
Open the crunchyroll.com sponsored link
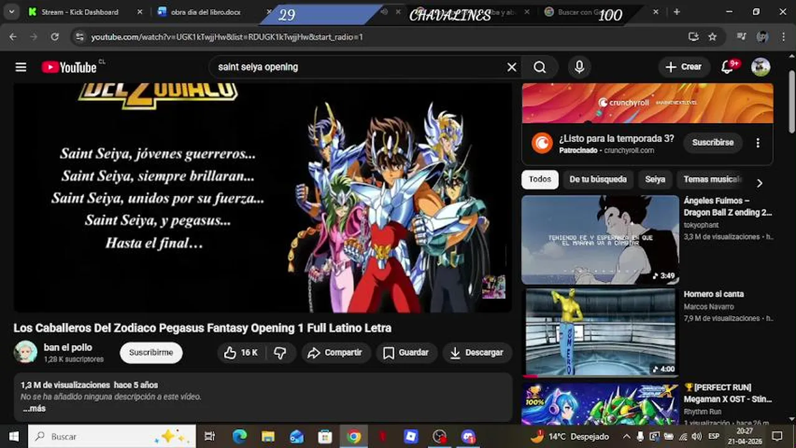click(629, 151)
